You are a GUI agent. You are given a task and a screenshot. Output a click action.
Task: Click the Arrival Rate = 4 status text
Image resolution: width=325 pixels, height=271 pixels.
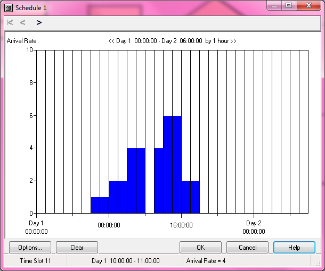pos(206,261)
